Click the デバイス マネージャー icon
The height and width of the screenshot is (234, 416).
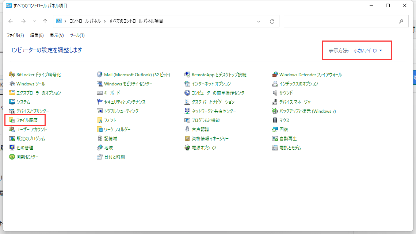click(x=275, y=102)
